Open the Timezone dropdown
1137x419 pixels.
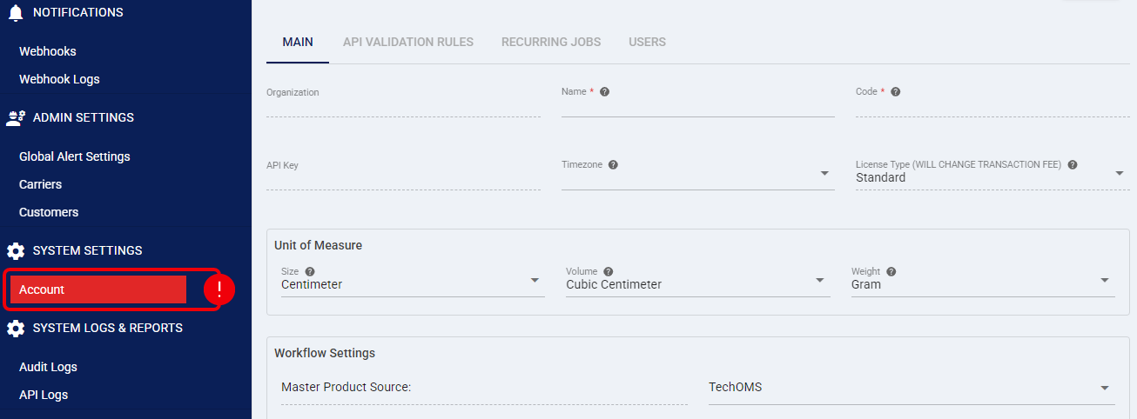click(x=824, y=174)
